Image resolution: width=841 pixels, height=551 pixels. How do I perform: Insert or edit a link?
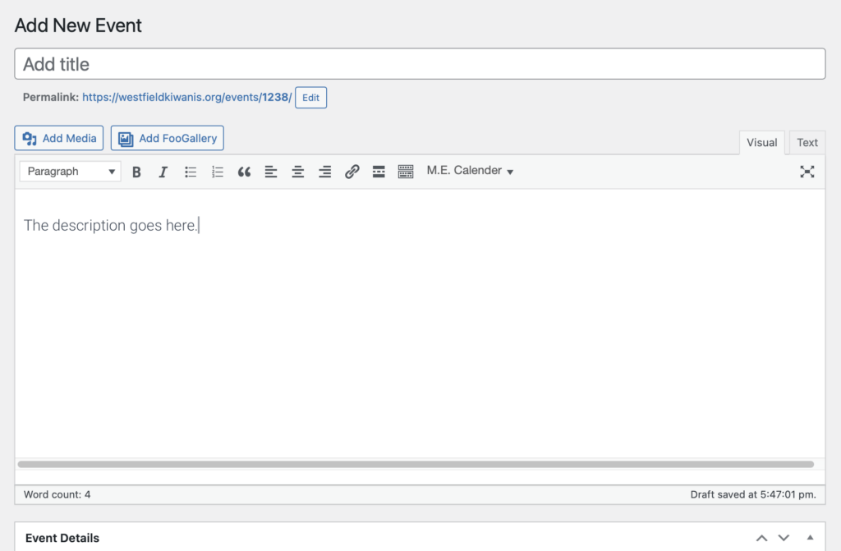click(x=352, y=172)
